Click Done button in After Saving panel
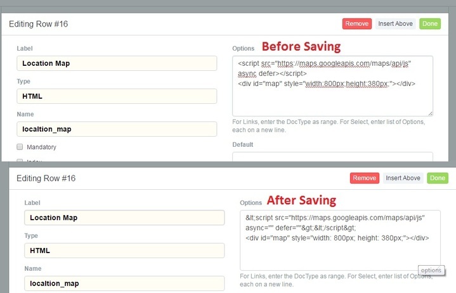 click(438, 178)
